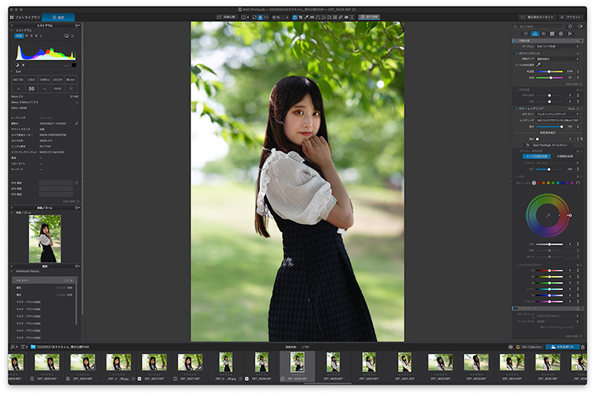This screenshot has height=395, width=595.
Task: Click the search corrections field
Action: point(538,26)
